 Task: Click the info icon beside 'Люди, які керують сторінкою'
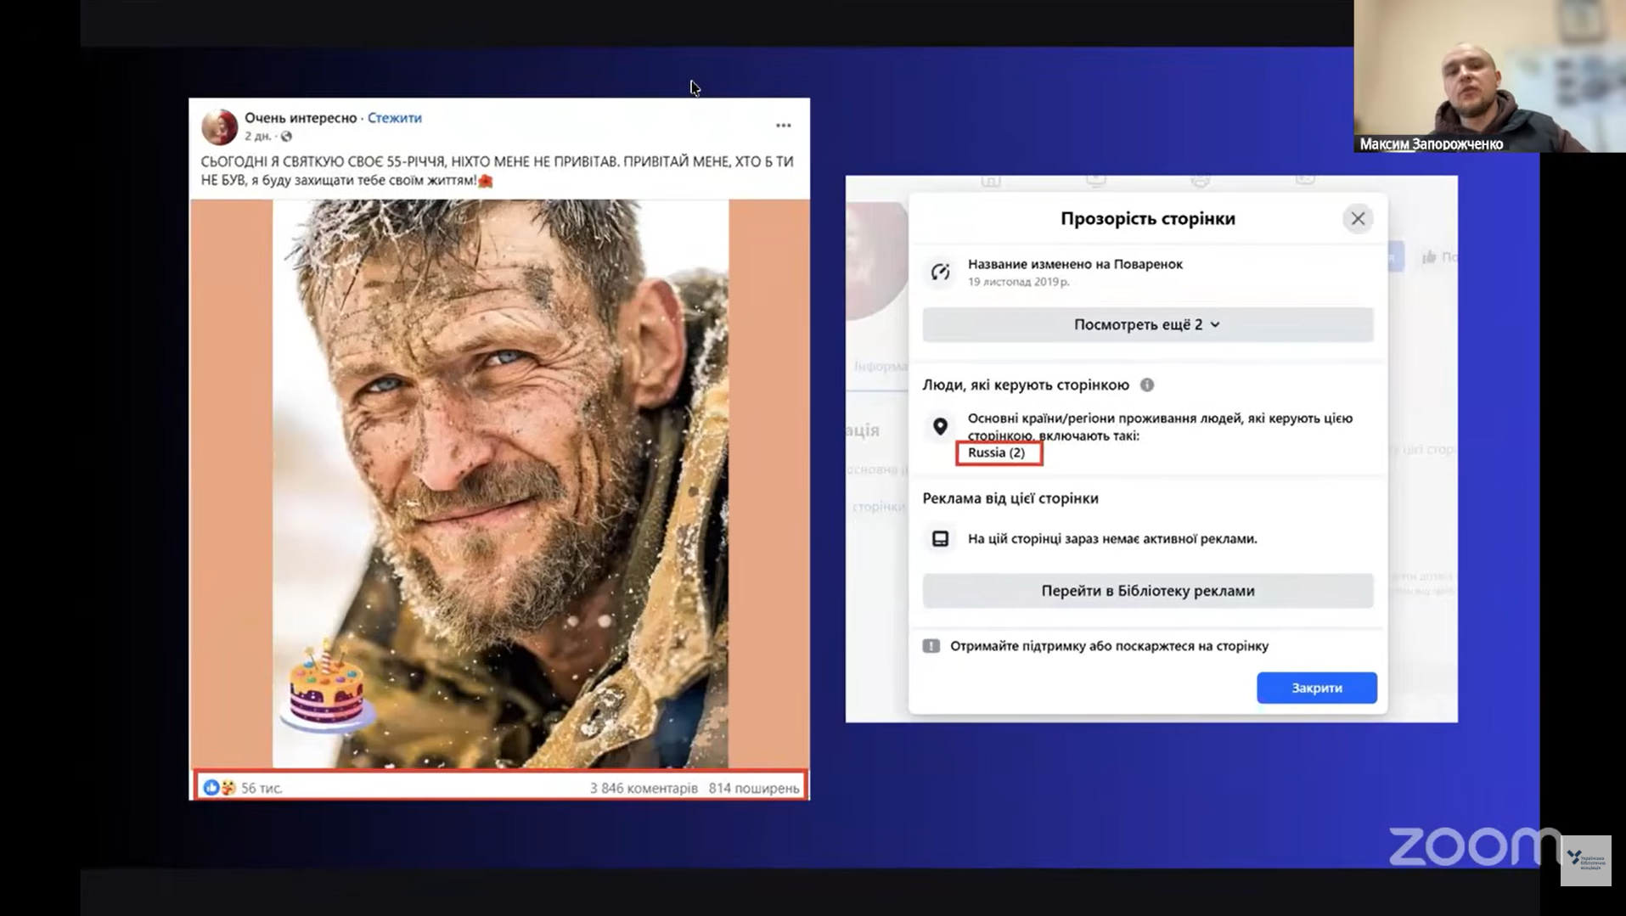click(x=1147, y=385)
